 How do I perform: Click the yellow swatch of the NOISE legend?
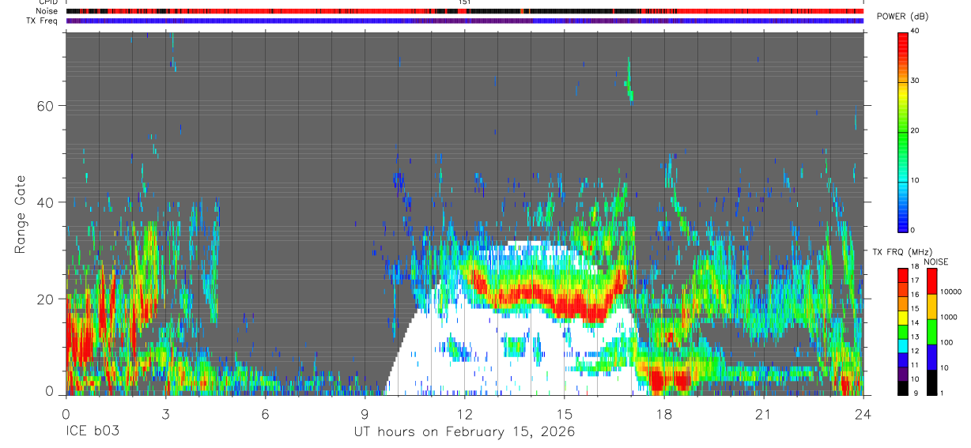pos(931,307)
